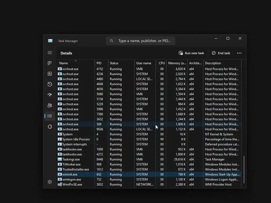Sort by the PID column header

[101, 63]
